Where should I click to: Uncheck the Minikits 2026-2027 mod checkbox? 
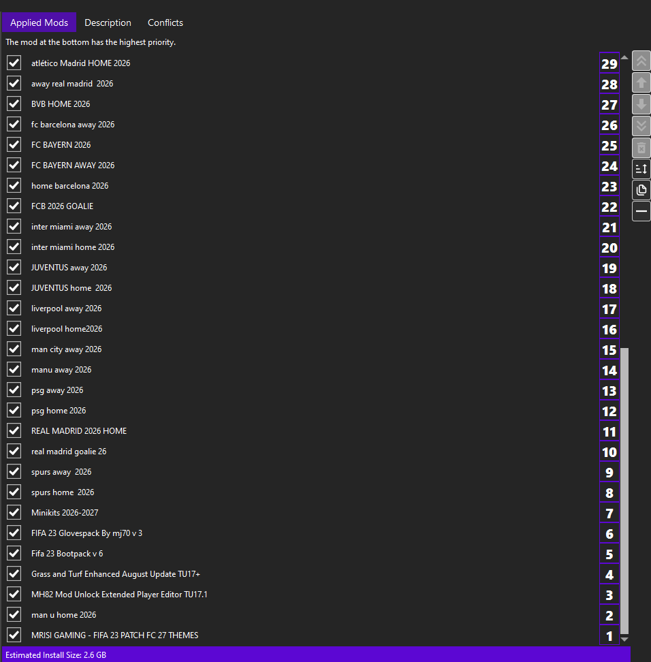tap(14, 513)
